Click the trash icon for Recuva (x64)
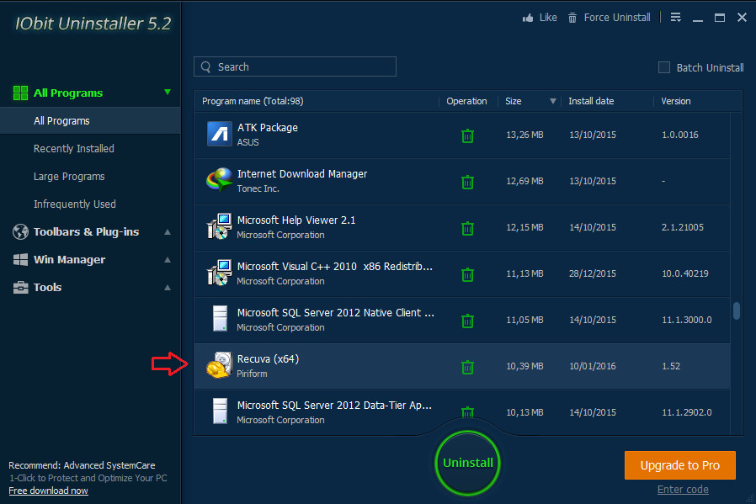 (x=467, y=367)
